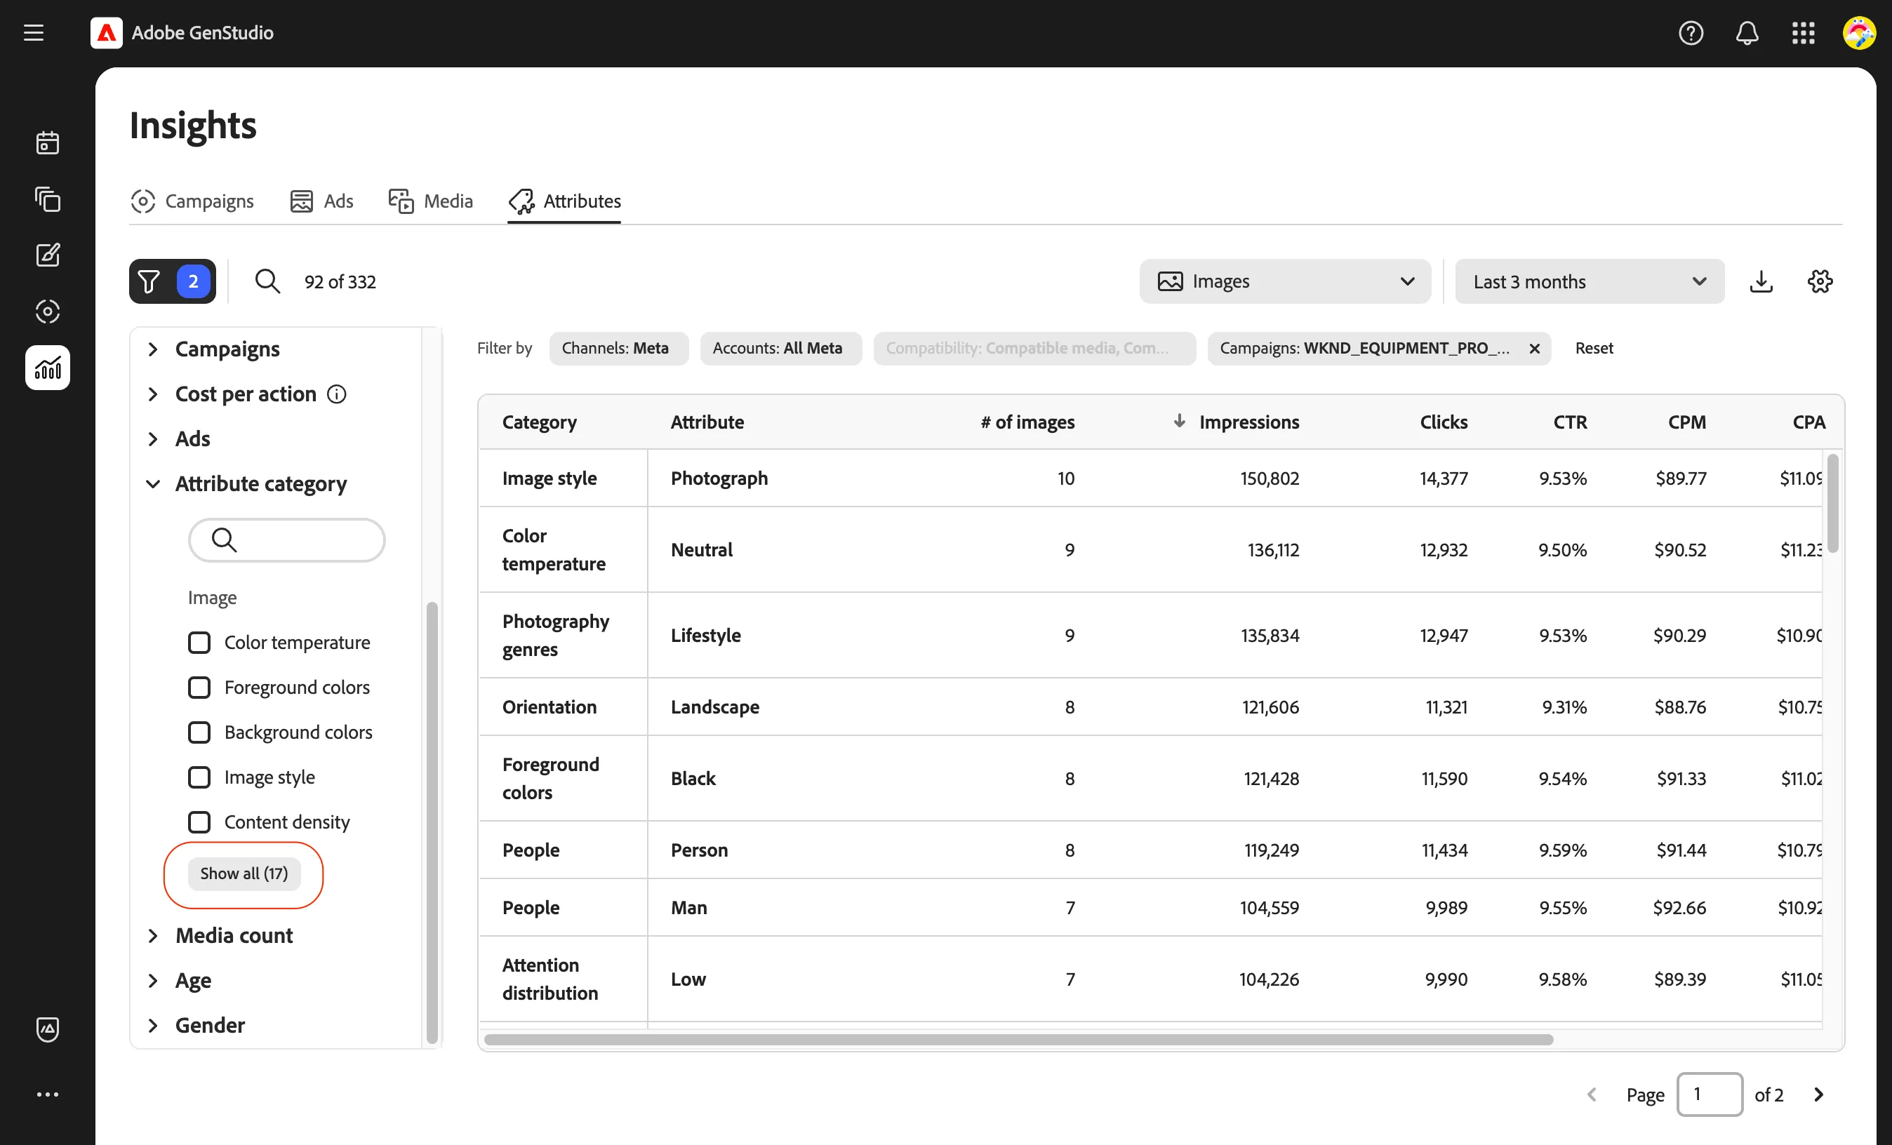Open the pencil-and-square edit icon in sidebar
This screenshot has height=1145, width=1892.
point(48,255)
